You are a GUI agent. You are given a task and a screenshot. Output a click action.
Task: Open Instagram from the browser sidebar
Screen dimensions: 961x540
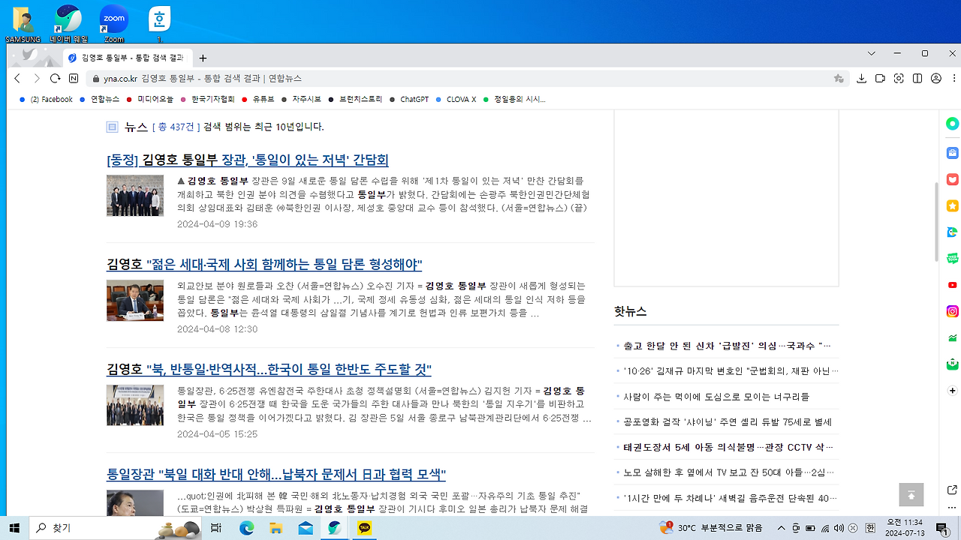[x=952, y=310]
